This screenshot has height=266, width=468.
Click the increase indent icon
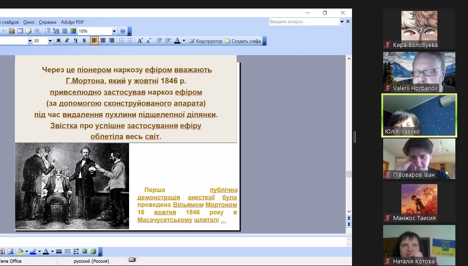168,41
